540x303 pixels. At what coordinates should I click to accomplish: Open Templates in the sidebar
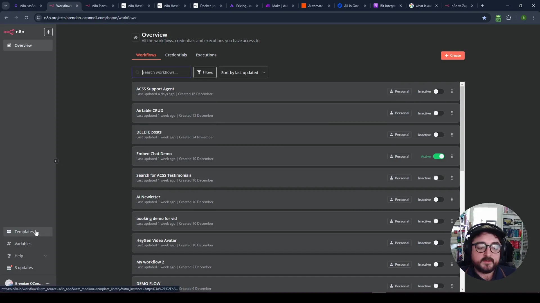28,232
